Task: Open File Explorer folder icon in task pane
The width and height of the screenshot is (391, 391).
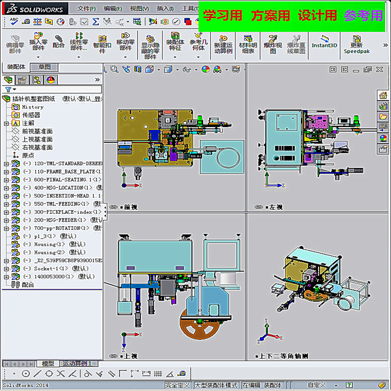Action: pos(383,116)
